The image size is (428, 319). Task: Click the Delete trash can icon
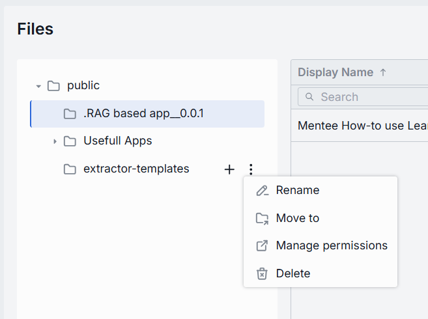(263, 274)
